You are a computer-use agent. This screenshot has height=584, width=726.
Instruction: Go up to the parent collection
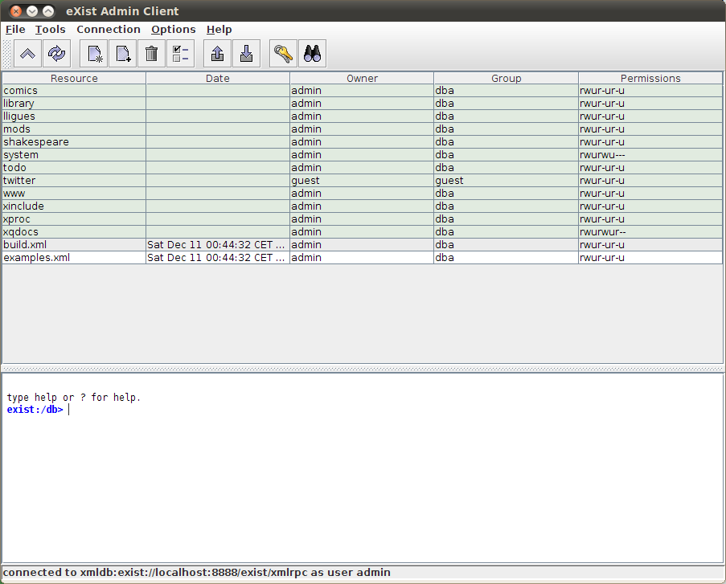[x=27, y=54]
